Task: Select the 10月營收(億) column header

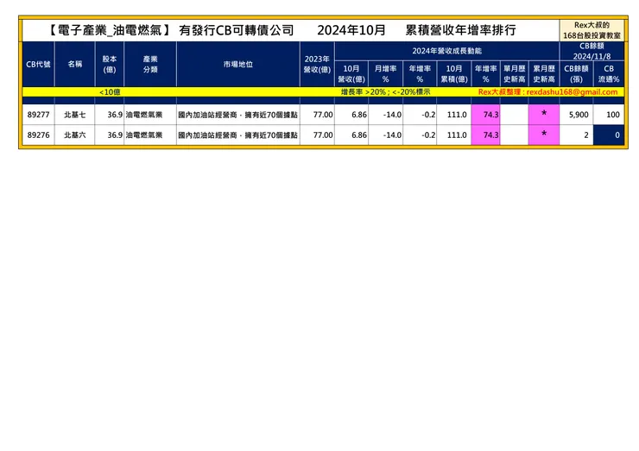Action: click(351, 74)
